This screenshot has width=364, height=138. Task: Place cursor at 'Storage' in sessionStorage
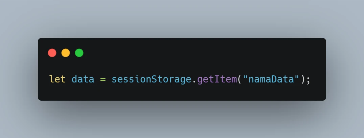tap(172, 79)
